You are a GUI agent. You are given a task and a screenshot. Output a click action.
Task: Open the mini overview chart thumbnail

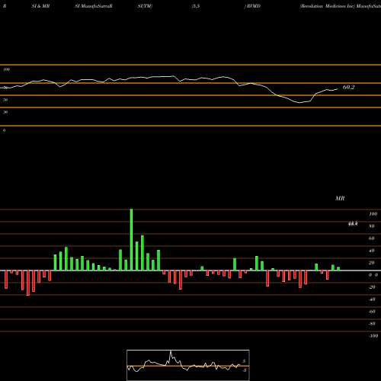pos(188,365)
